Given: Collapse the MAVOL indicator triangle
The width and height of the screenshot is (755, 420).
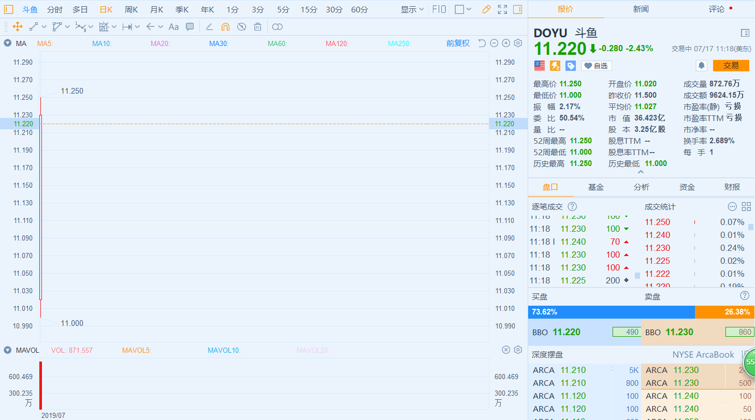Looking at the screenshot, I should click(x=8, y=350).
